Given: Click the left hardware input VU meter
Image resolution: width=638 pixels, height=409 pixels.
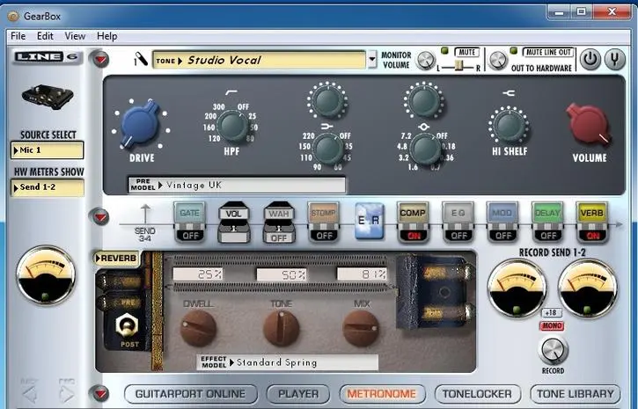Looking at the screenshot, I should click(46, 275).
